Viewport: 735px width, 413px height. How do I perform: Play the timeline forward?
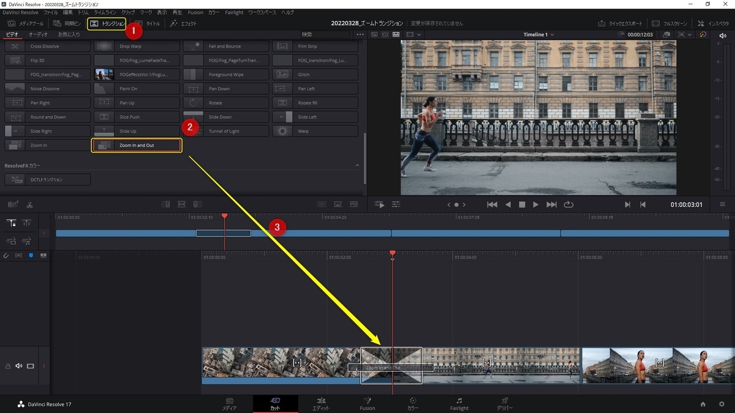click(536, 204)
